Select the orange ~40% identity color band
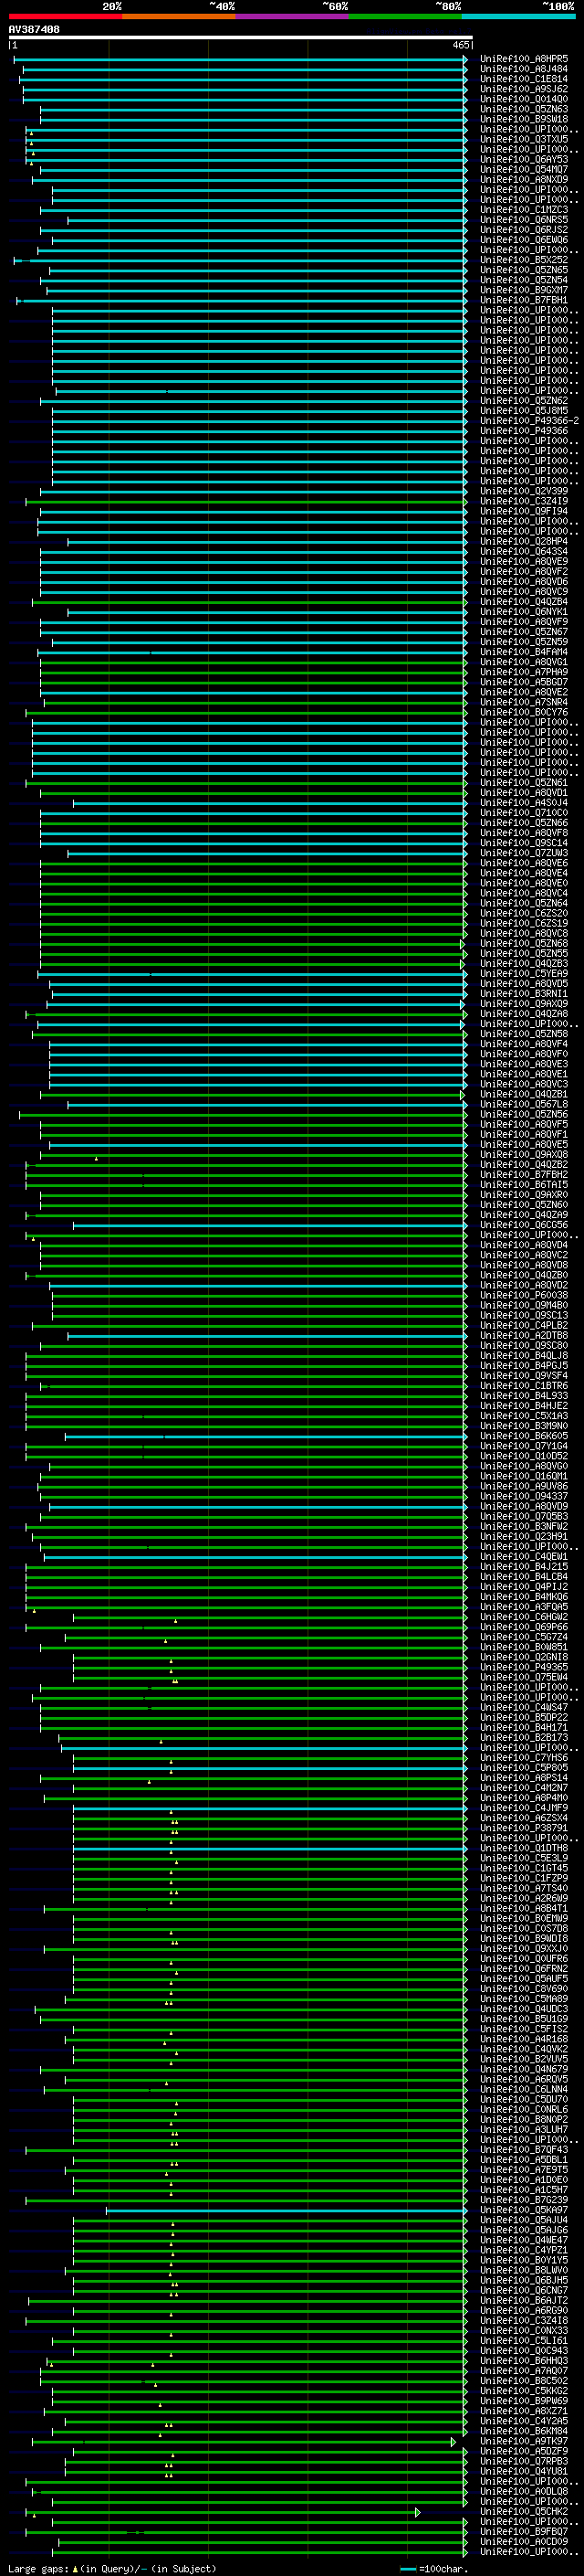The image size is (584, 2576). click(180, 16)
